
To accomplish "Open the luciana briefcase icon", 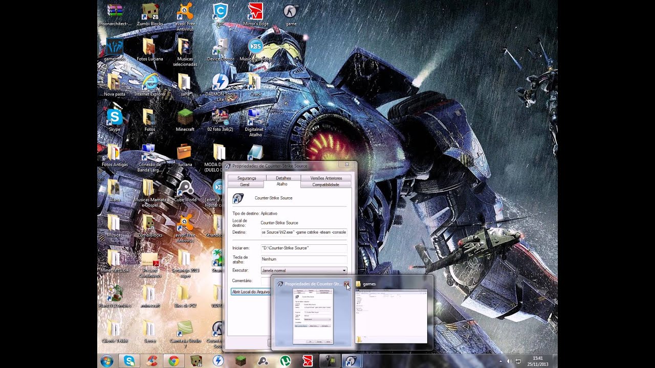I will tap(185, 155).
